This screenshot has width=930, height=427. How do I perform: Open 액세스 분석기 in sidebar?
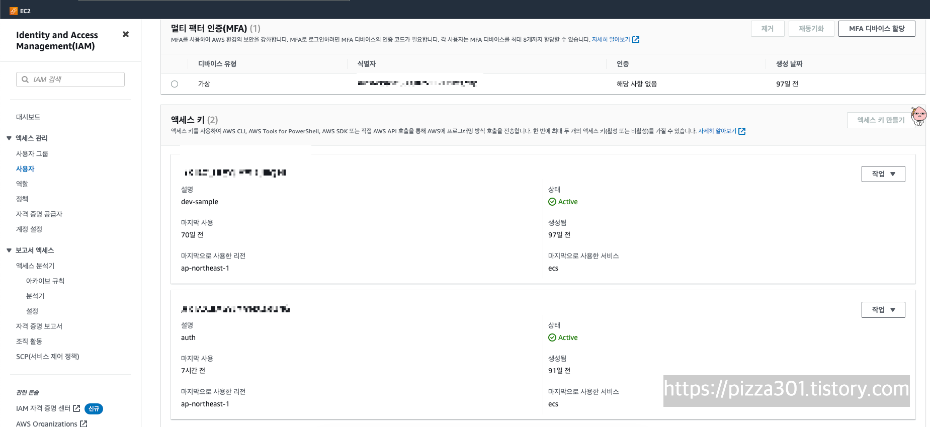pos(35,266)
